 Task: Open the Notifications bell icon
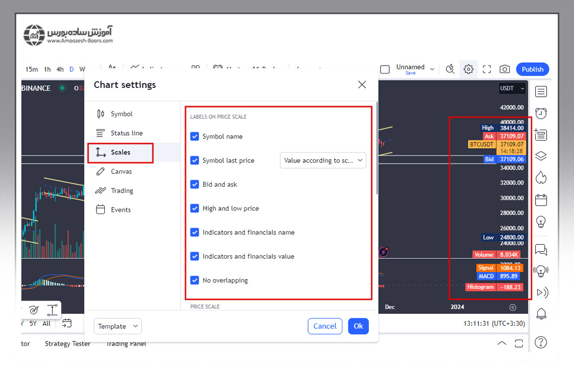tap(541, 314)
